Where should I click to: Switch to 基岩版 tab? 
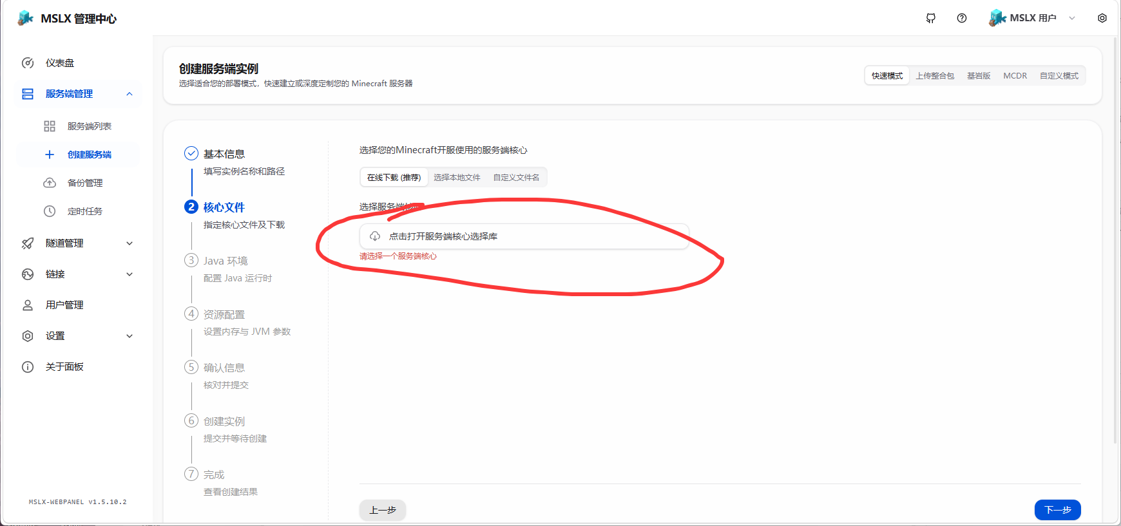pos(979,75)
